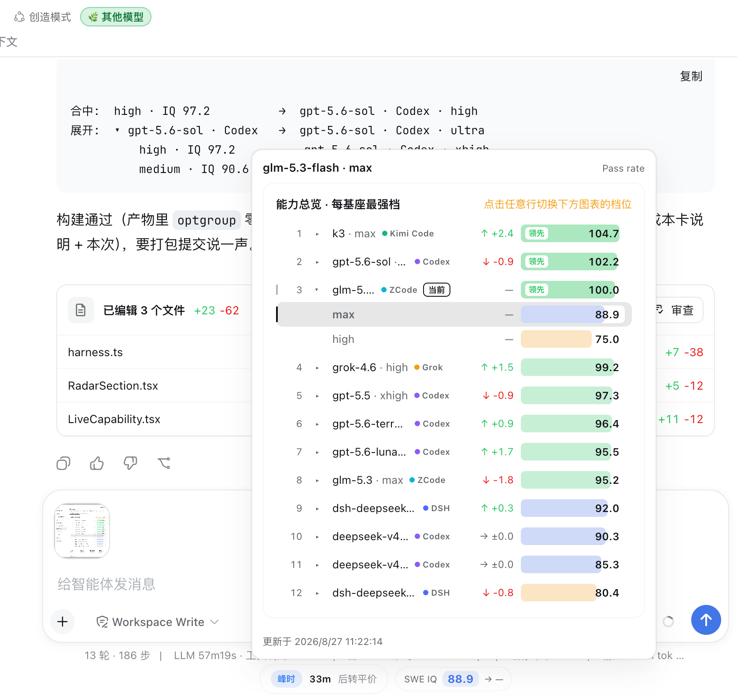Click the 创造模式 label
737x700 pixels.
click(50, 17)
